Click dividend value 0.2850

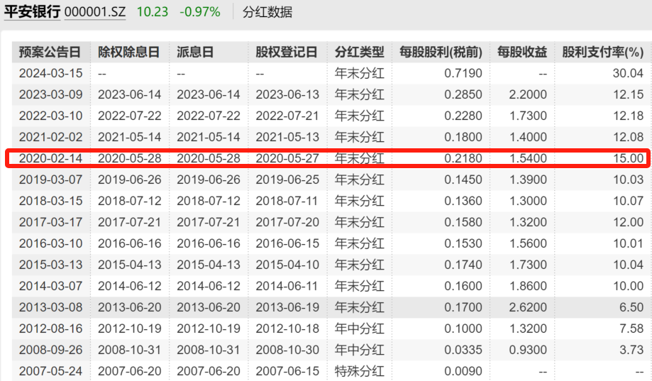(x=463, y=94)
